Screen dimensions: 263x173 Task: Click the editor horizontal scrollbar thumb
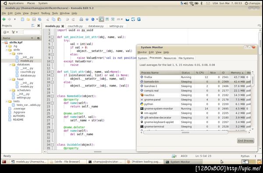point(97,151)
